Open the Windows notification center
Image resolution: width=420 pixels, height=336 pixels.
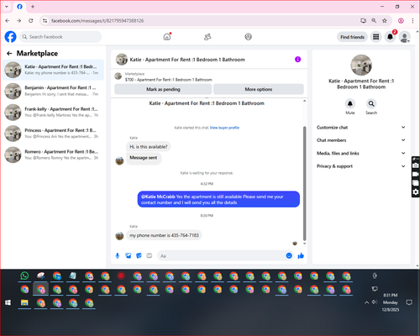coord(409,302)
